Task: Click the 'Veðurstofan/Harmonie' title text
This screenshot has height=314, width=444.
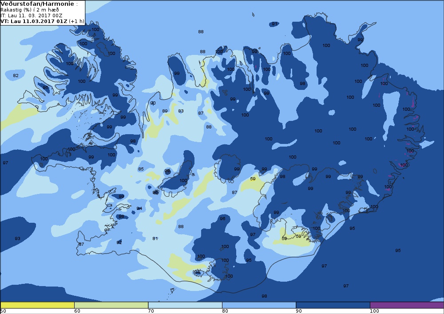Action: [37, 4]
